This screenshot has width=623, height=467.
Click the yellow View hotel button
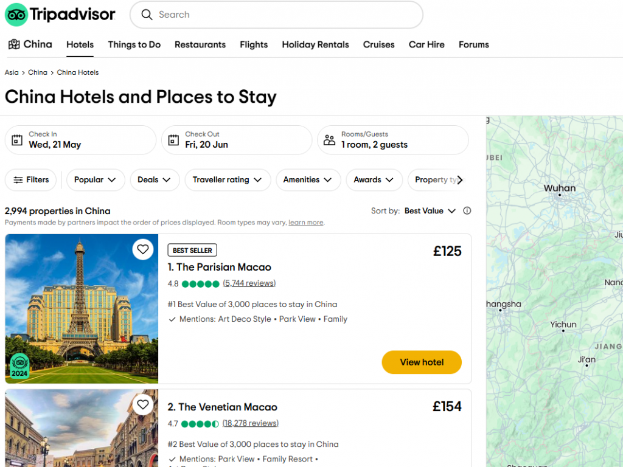point(422,362)
